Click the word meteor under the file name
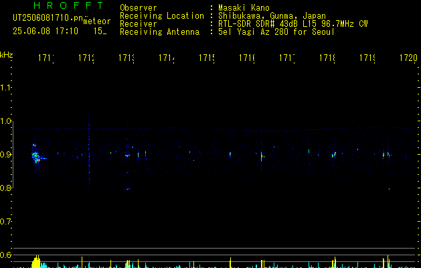This screenshot has height=268, width=421. [97, 21]
